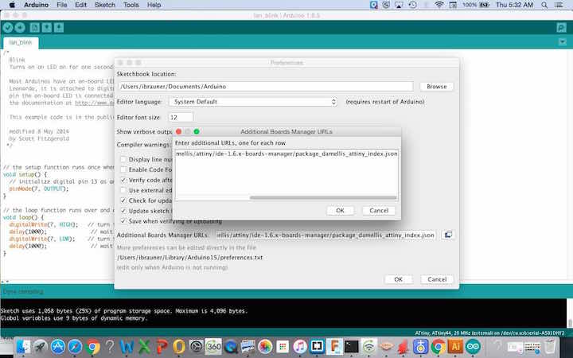Open Spotlight search in menu bar

pyautogui.click(x=544, y=5)
